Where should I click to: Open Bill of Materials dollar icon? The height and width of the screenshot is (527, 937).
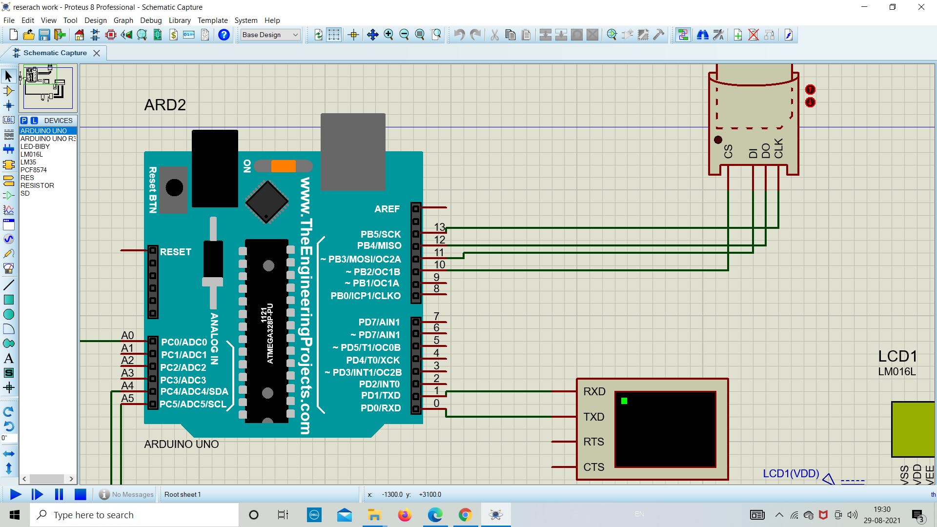173,35
